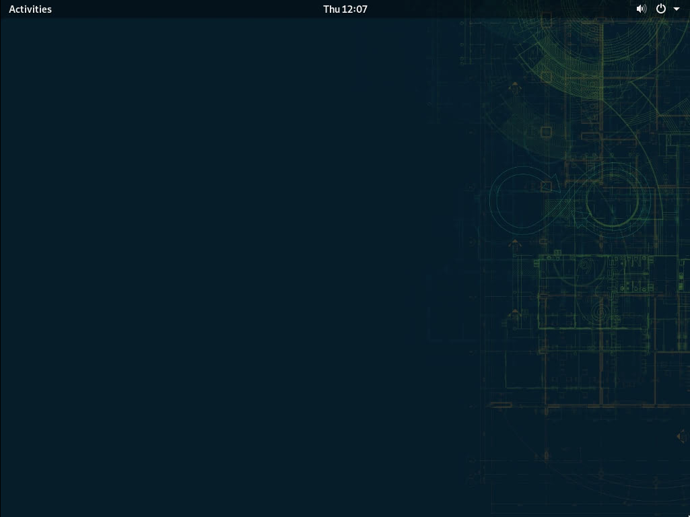The image size is (690, 517).
Task: Click the left loop of the infinity logo
Action: (518, 200)
